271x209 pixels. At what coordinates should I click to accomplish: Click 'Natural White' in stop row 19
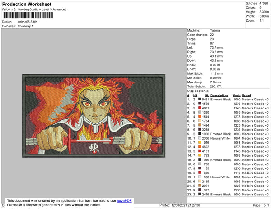(220, 177)
